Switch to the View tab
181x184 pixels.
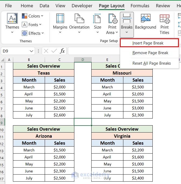pyautogui.click(x=60, y=6)
